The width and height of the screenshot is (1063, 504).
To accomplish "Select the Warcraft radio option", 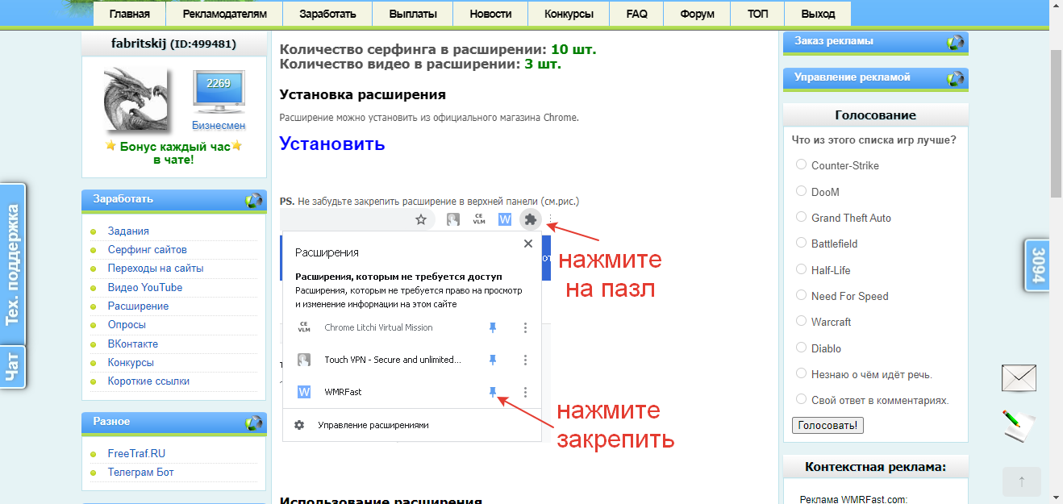I will (802, 321).
